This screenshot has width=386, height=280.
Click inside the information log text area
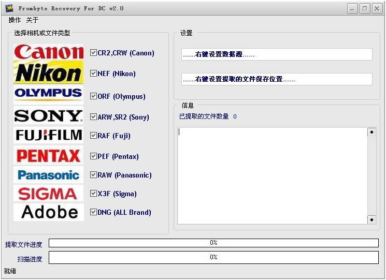click(x=272, y=175)
